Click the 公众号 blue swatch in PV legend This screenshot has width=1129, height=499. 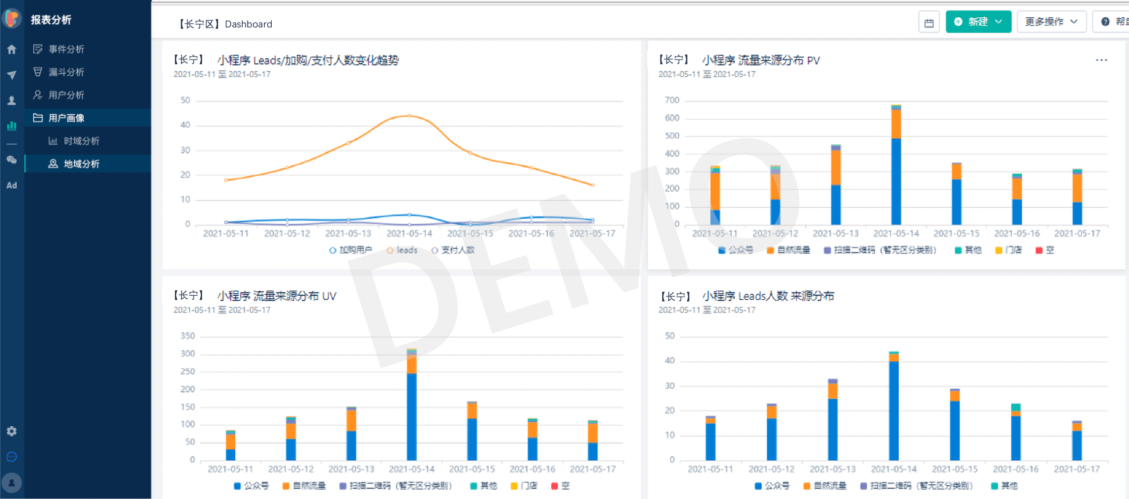[721, 250]
